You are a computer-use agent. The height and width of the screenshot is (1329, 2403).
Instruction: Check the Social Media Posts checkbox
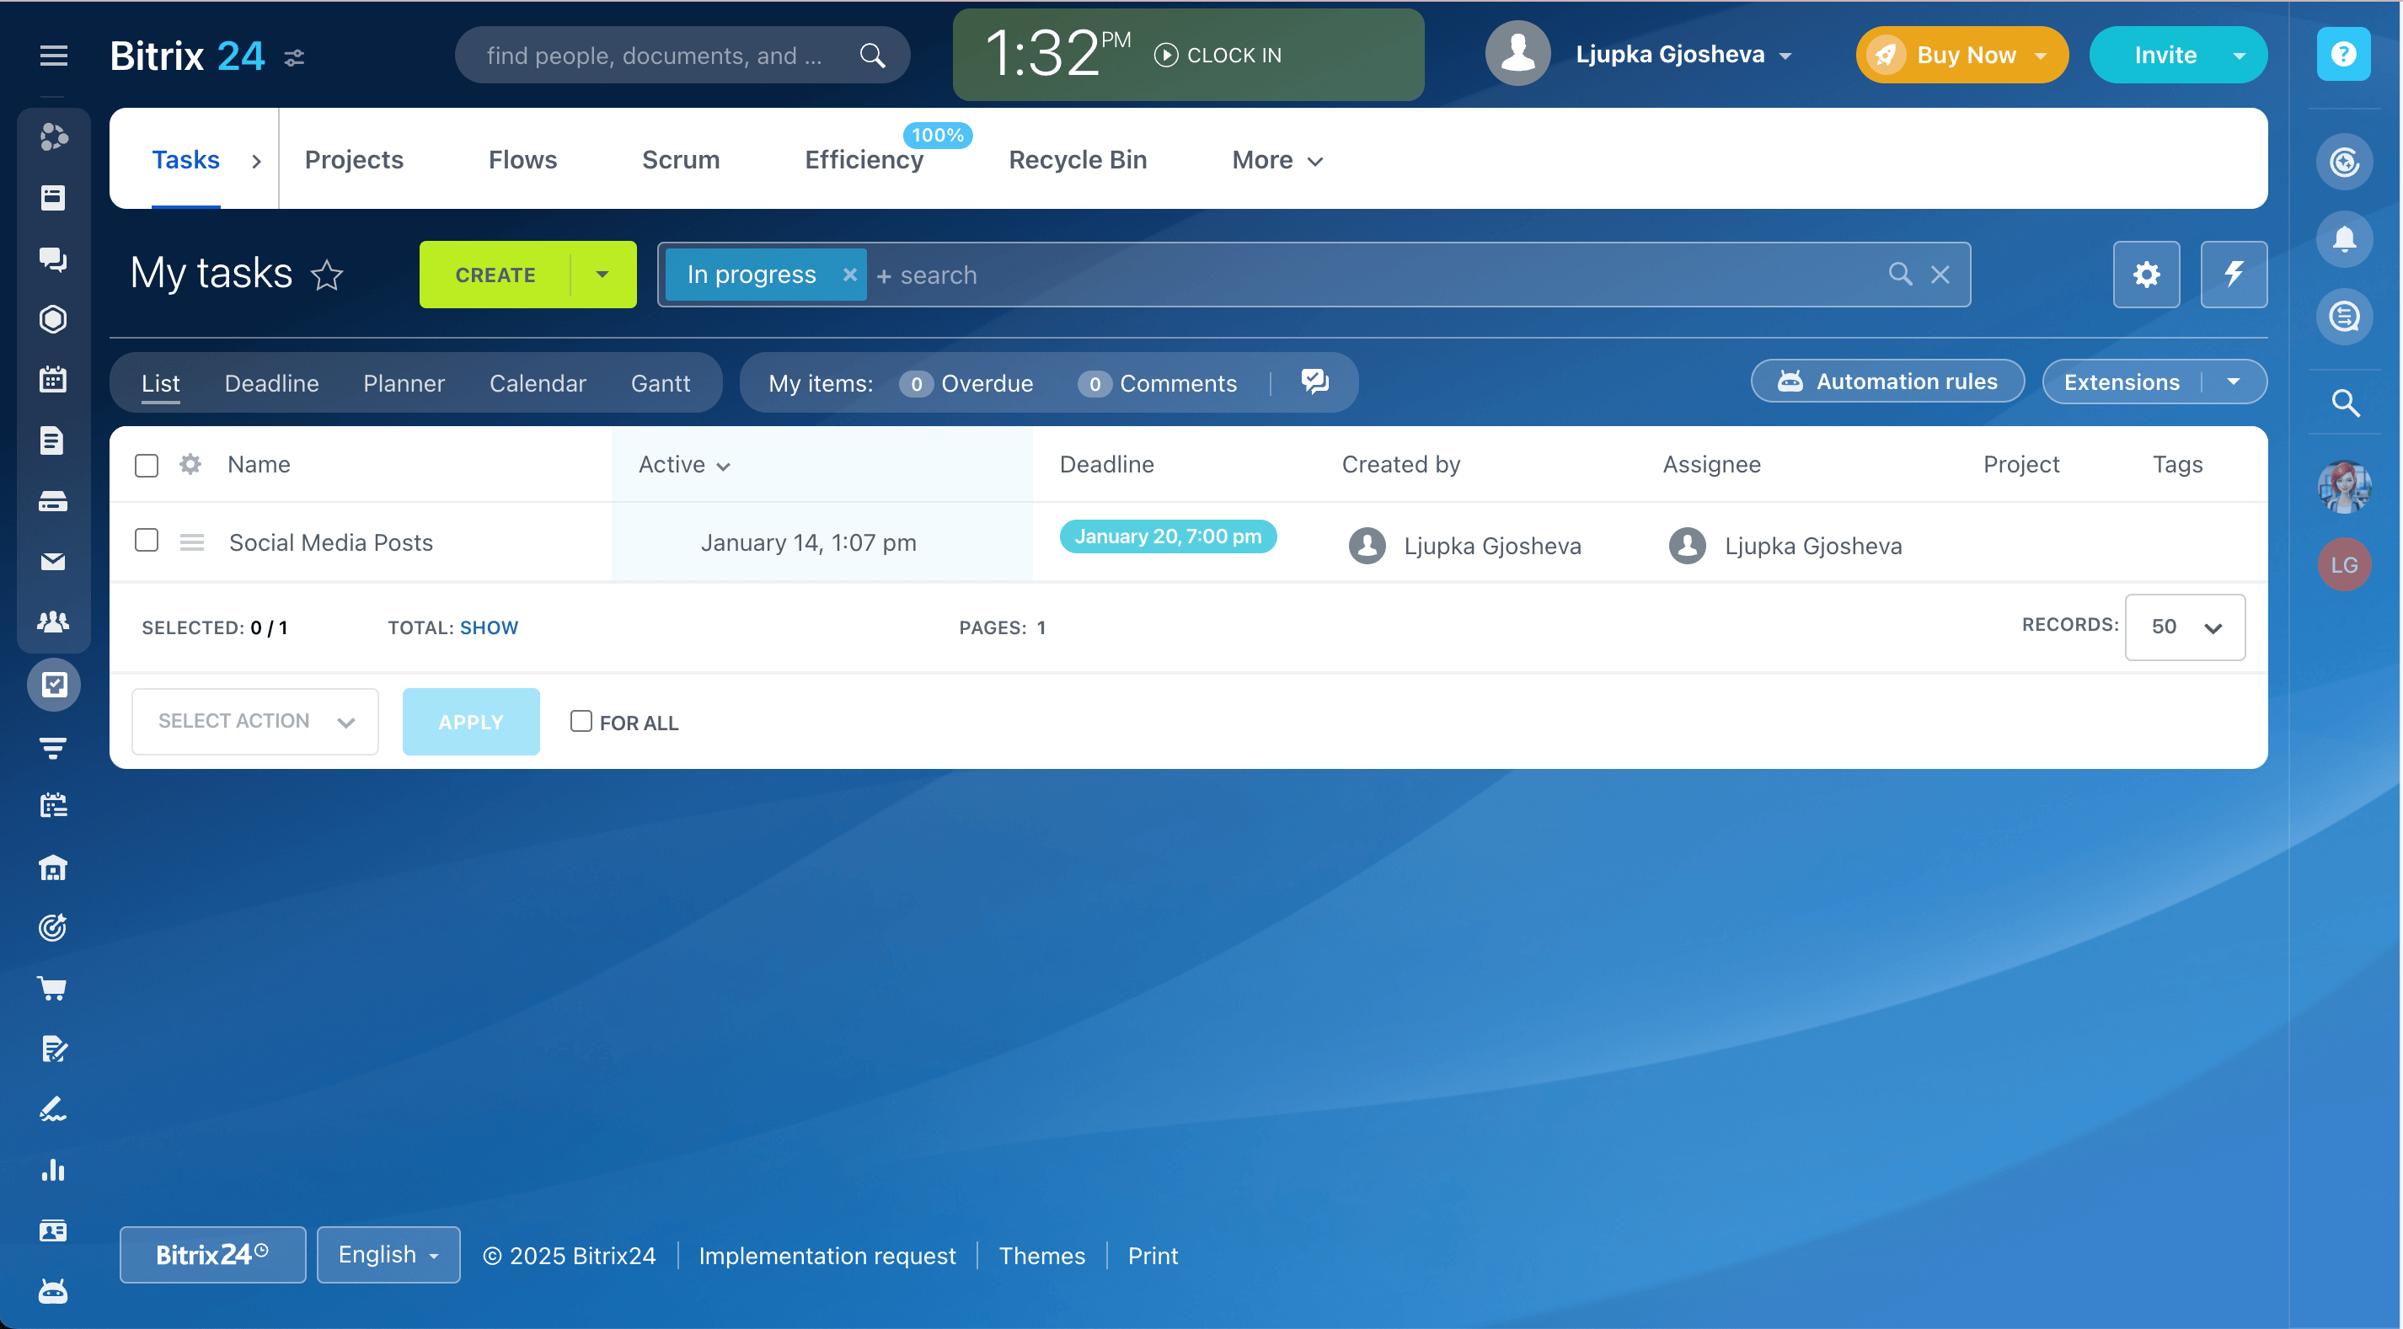point(146,542)
